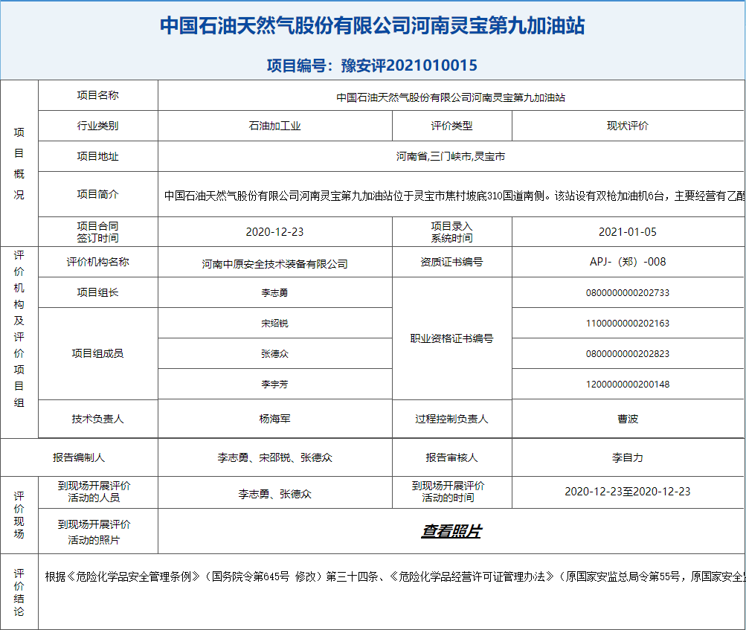Open the 查看照片 link
The image size is (746, 630).
451,531
